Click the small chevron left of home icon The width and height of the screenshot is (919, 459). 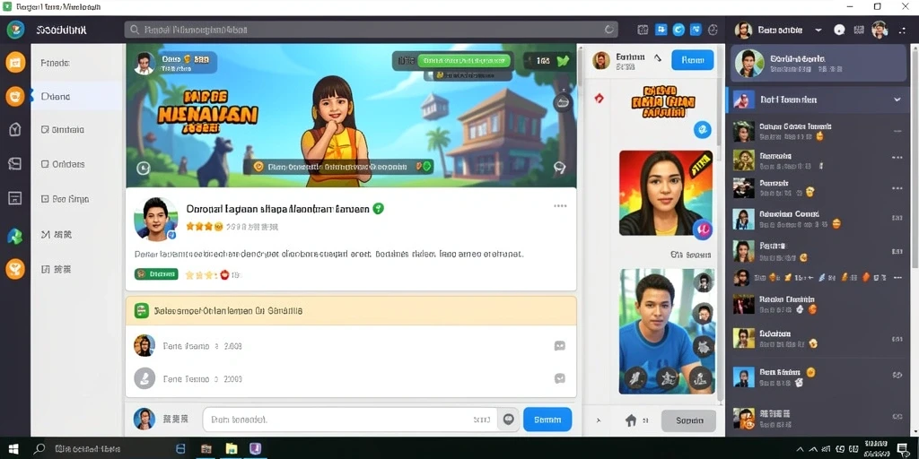(x=599, y=420)
